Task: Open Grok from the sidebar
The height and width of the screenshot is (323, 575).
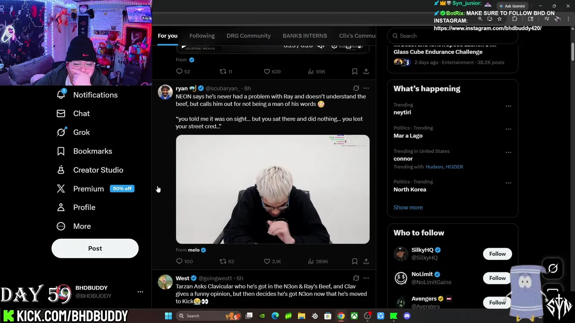Action: (x=73, y=132)
